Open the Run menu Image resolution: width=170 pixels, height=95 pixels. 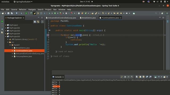click(55, 9)
